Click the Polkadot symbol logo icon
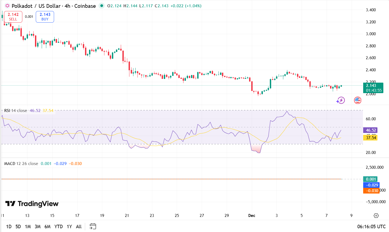The height and width of the screenshot is (232, 389). pos(8,6)
